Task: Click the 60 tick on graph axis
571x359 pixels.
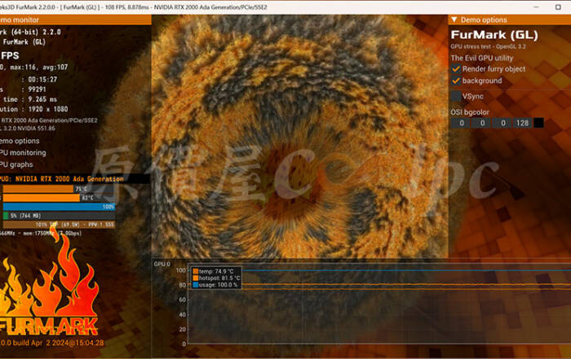Action: [x=182, y=300]
